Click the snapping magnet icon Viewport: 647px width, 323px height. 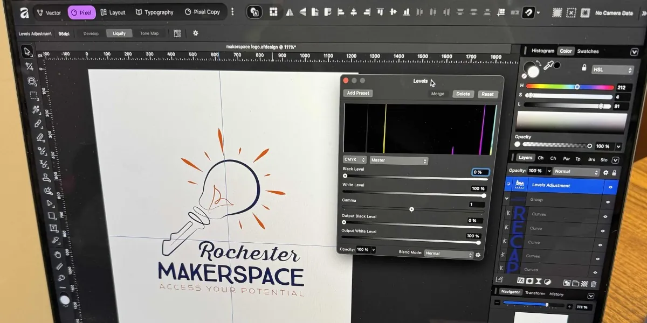point(529,12)
